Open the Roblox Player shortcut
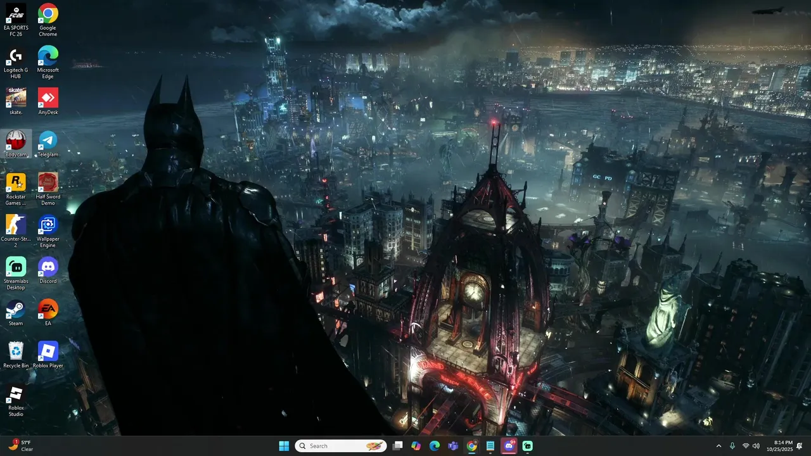 coord(48,355)
